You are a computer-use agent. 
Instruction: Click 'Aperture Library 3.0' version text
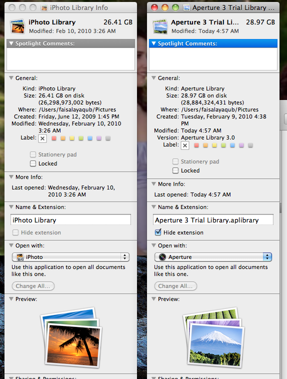(207, 137)
